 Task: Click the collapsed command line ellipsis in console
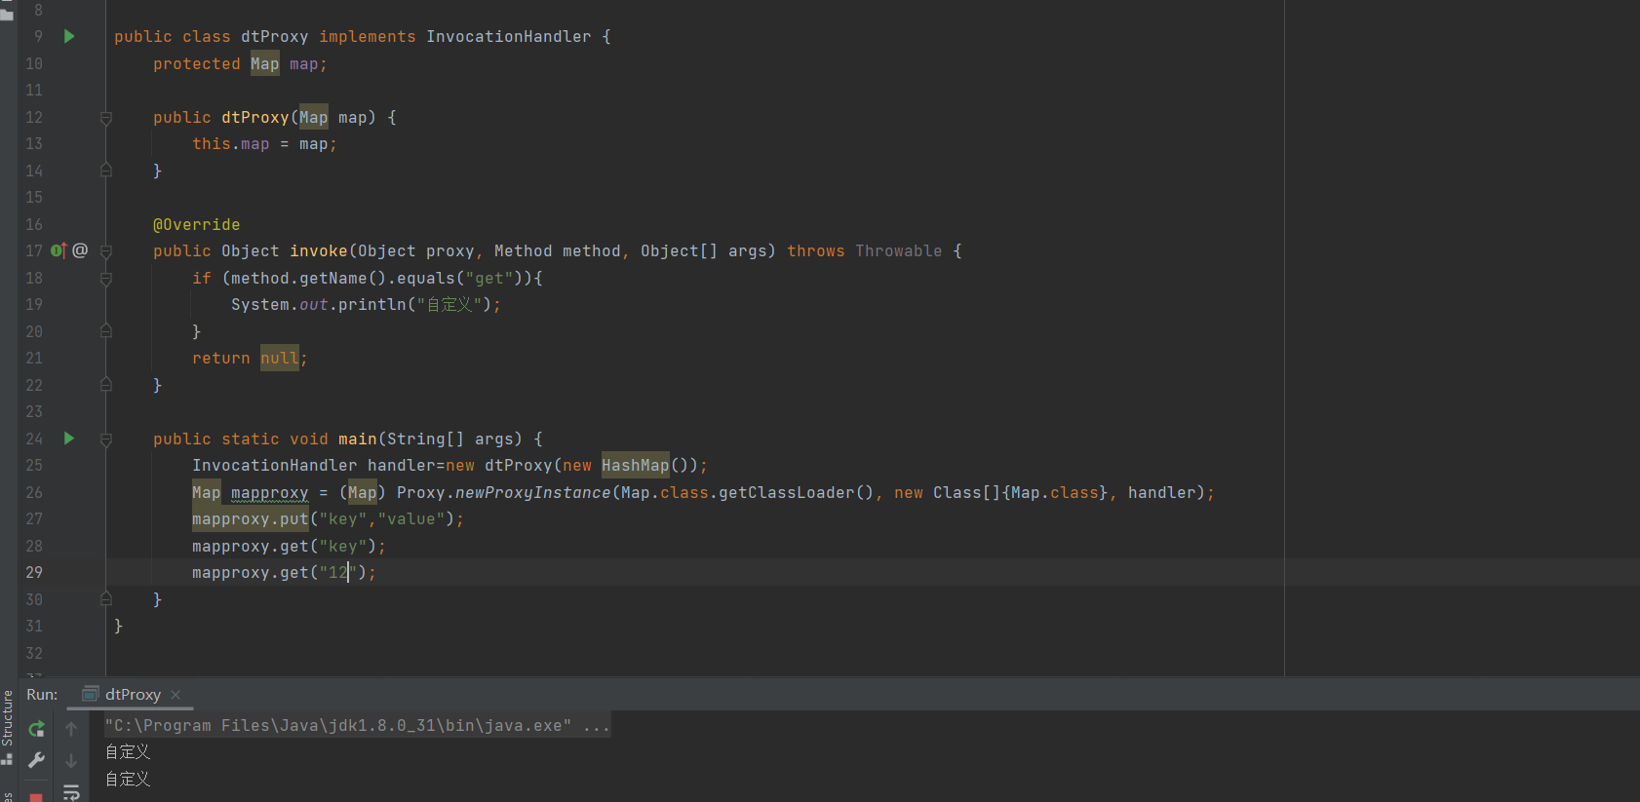596,725
